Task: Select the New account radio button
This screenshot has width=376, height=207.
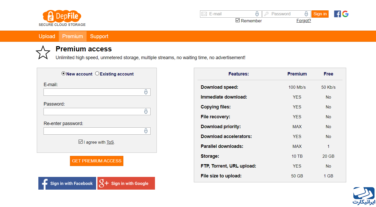Action: pyautogui.click(x=63, y=74)
